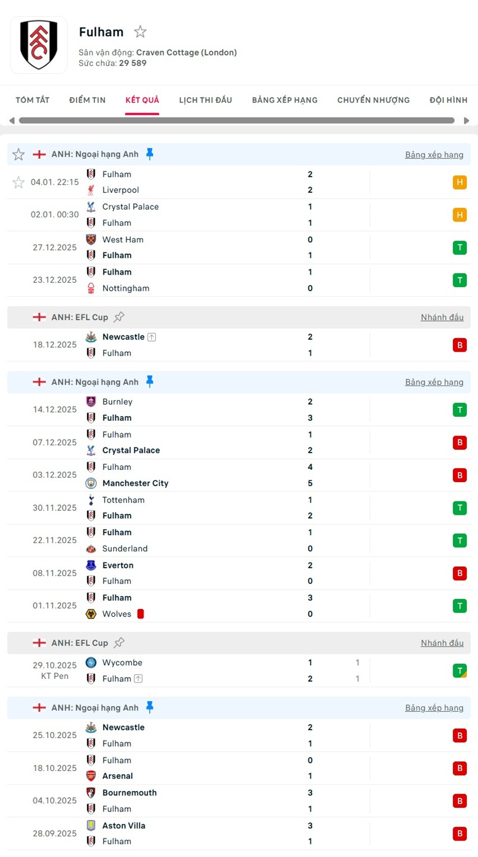Click the left chevron on the tab bar
This screenshot has width=478, height=857.
click(11, 120)
